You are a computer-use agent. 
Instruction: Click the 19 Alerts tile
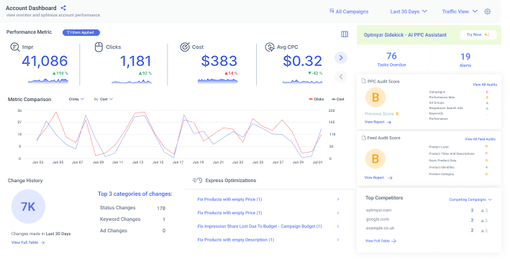click(x=465, y=60)
